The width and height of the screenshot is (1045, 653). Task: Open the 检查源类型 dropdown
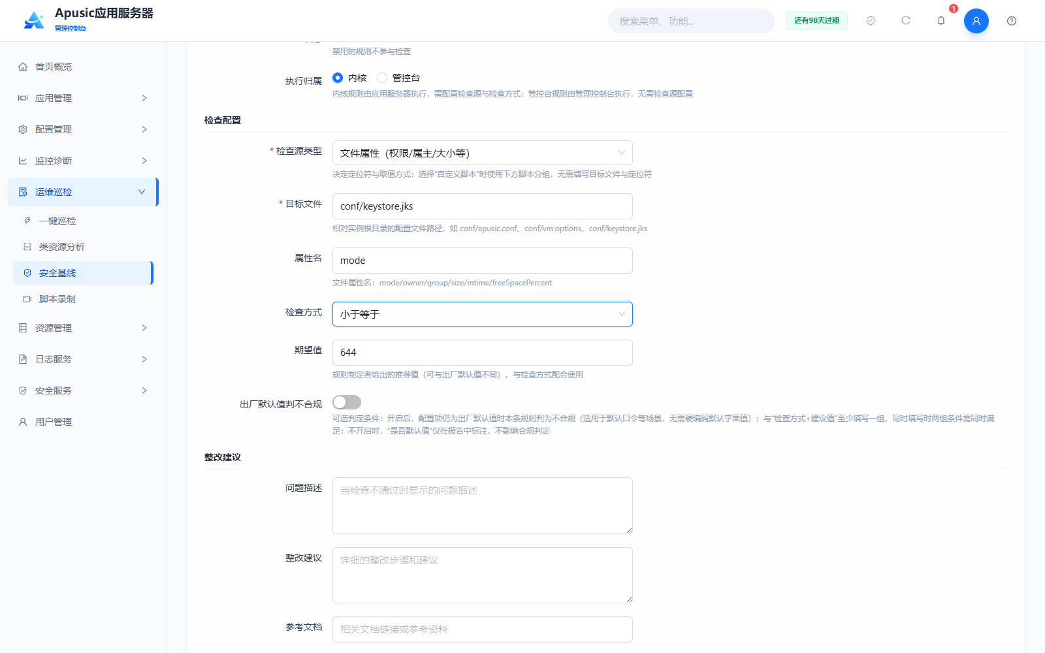tap(483, 153)
